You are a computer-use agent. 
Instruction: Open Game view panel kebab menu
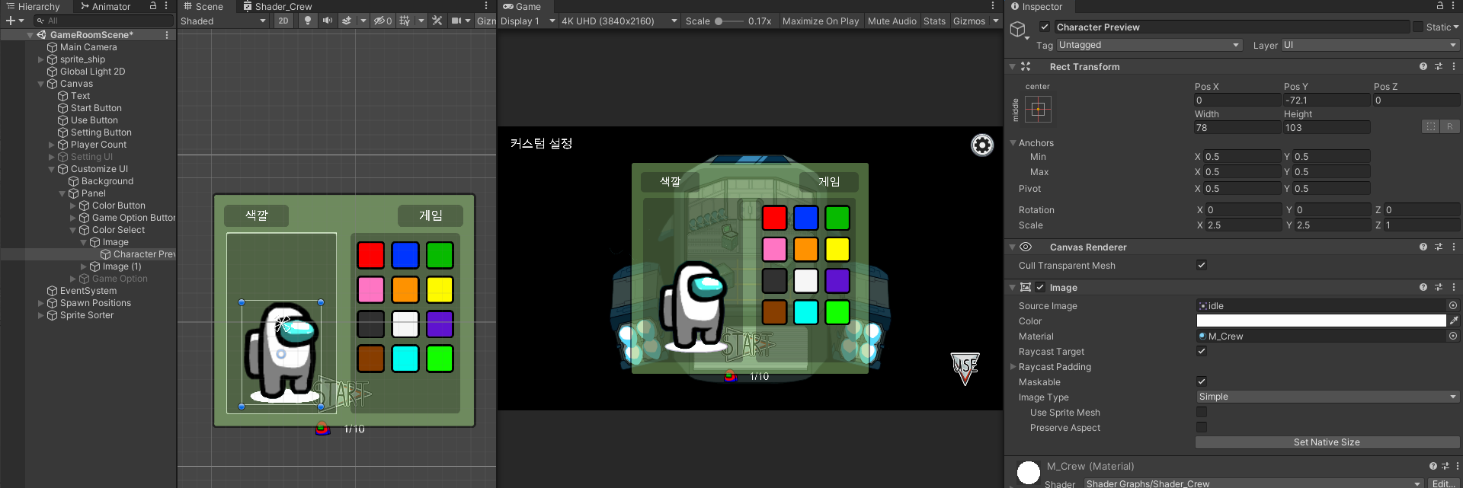993,6
